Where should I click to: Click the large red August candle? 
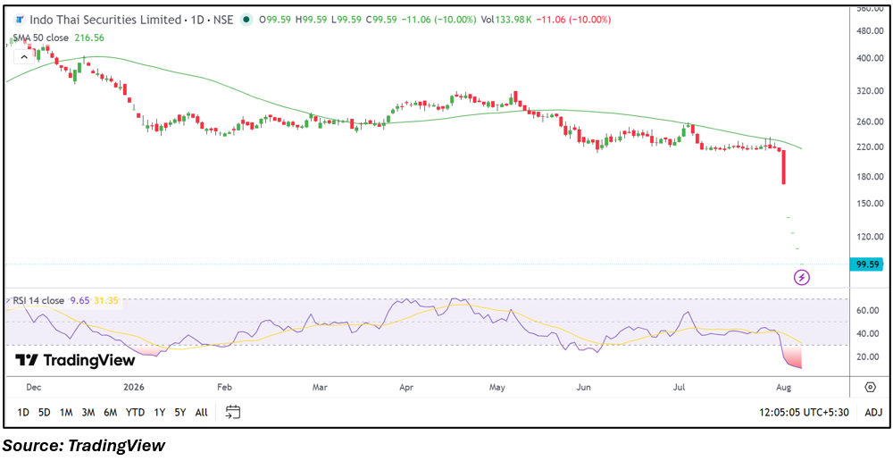point(784,167)
